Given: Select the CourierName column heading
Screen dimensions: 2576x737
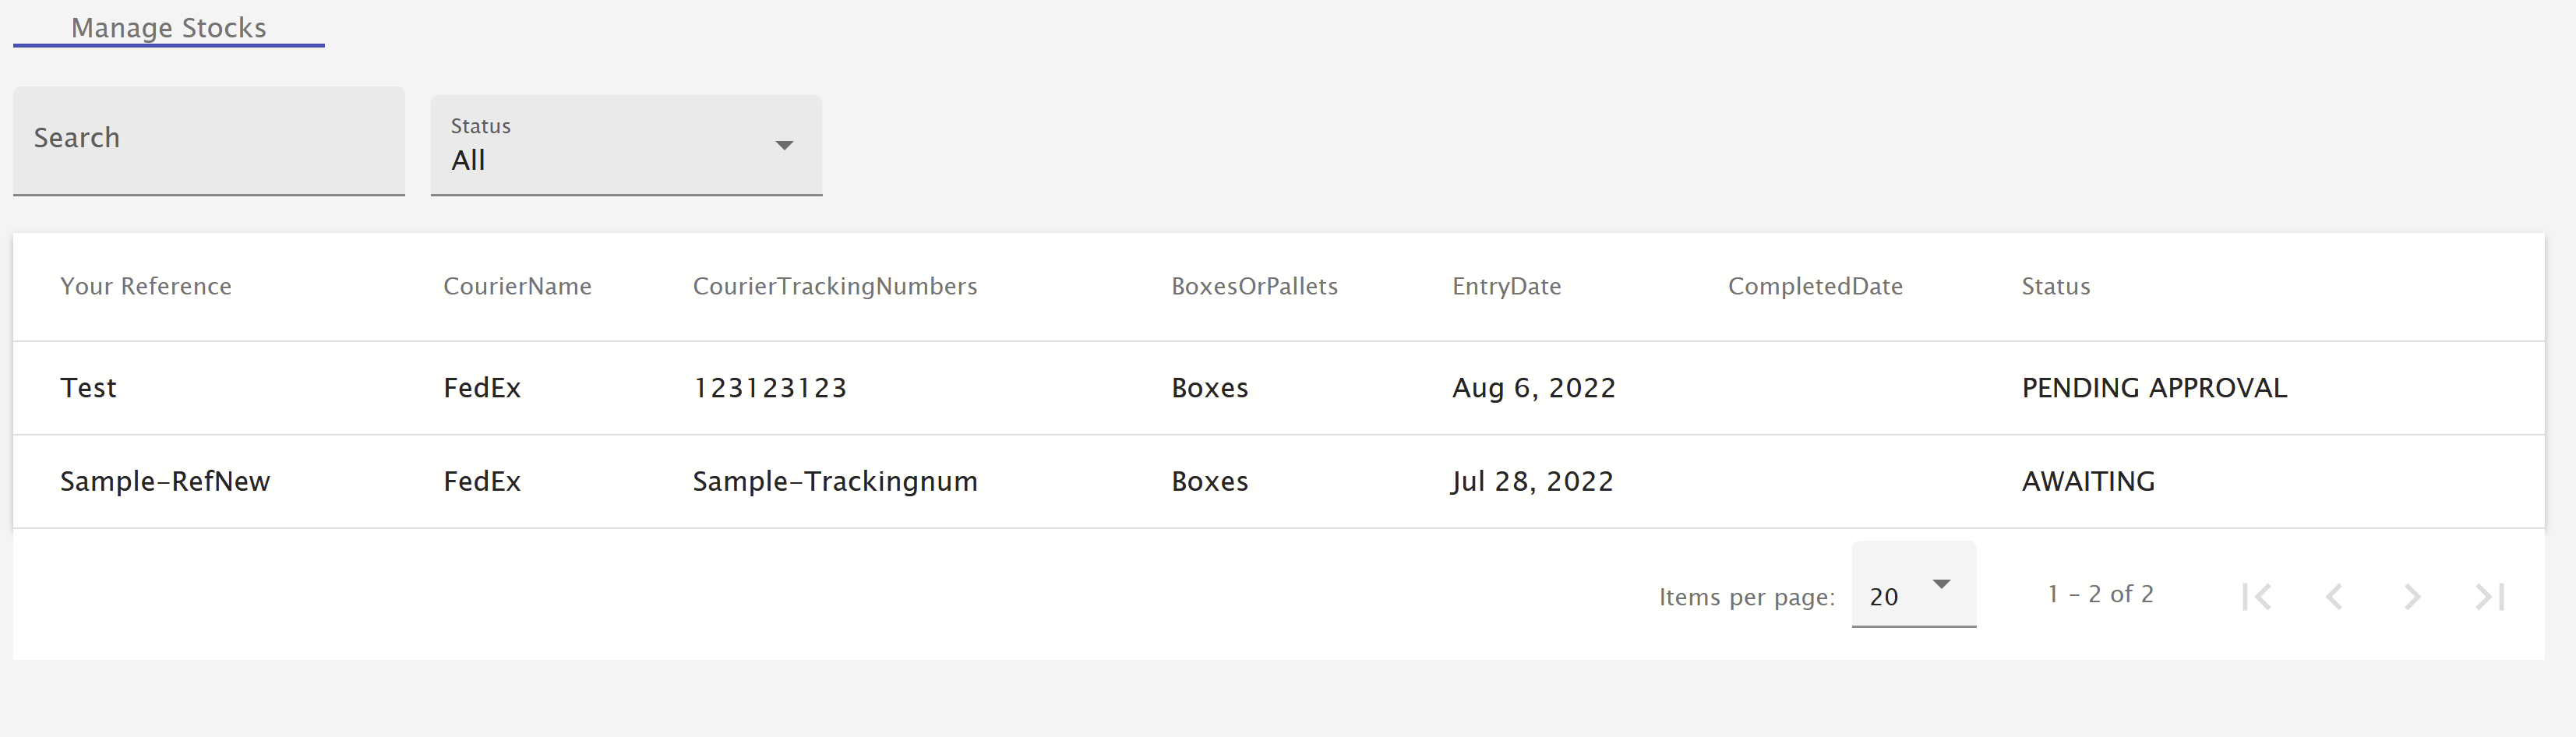Looking at the screenshot, I should pos(517,286).
